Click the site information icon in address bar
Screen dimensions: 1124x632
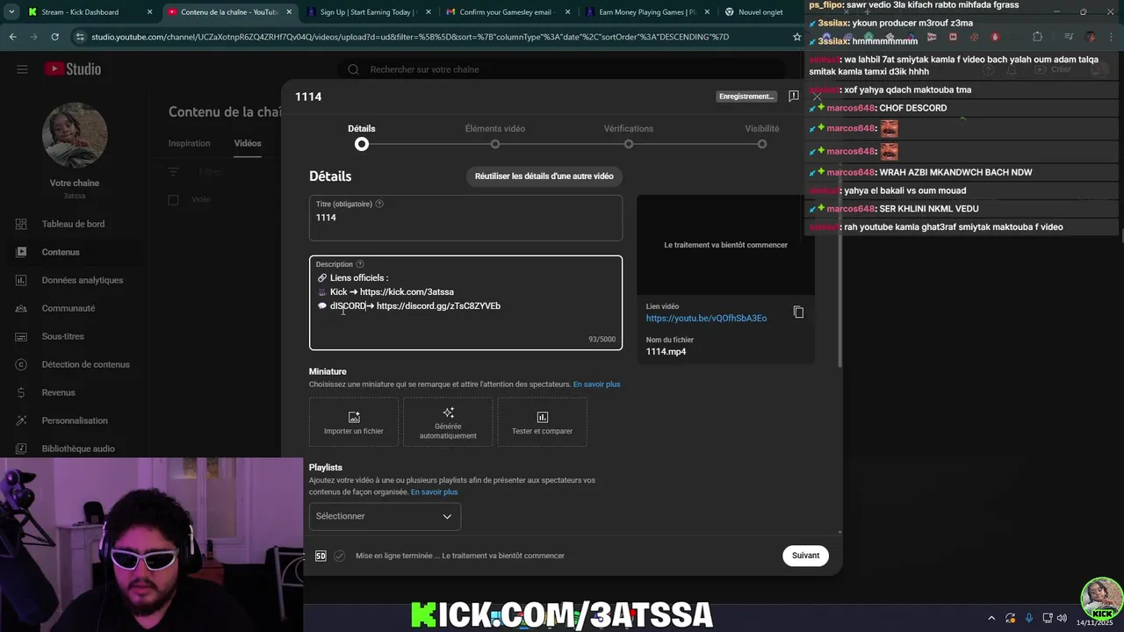point(81,37)
